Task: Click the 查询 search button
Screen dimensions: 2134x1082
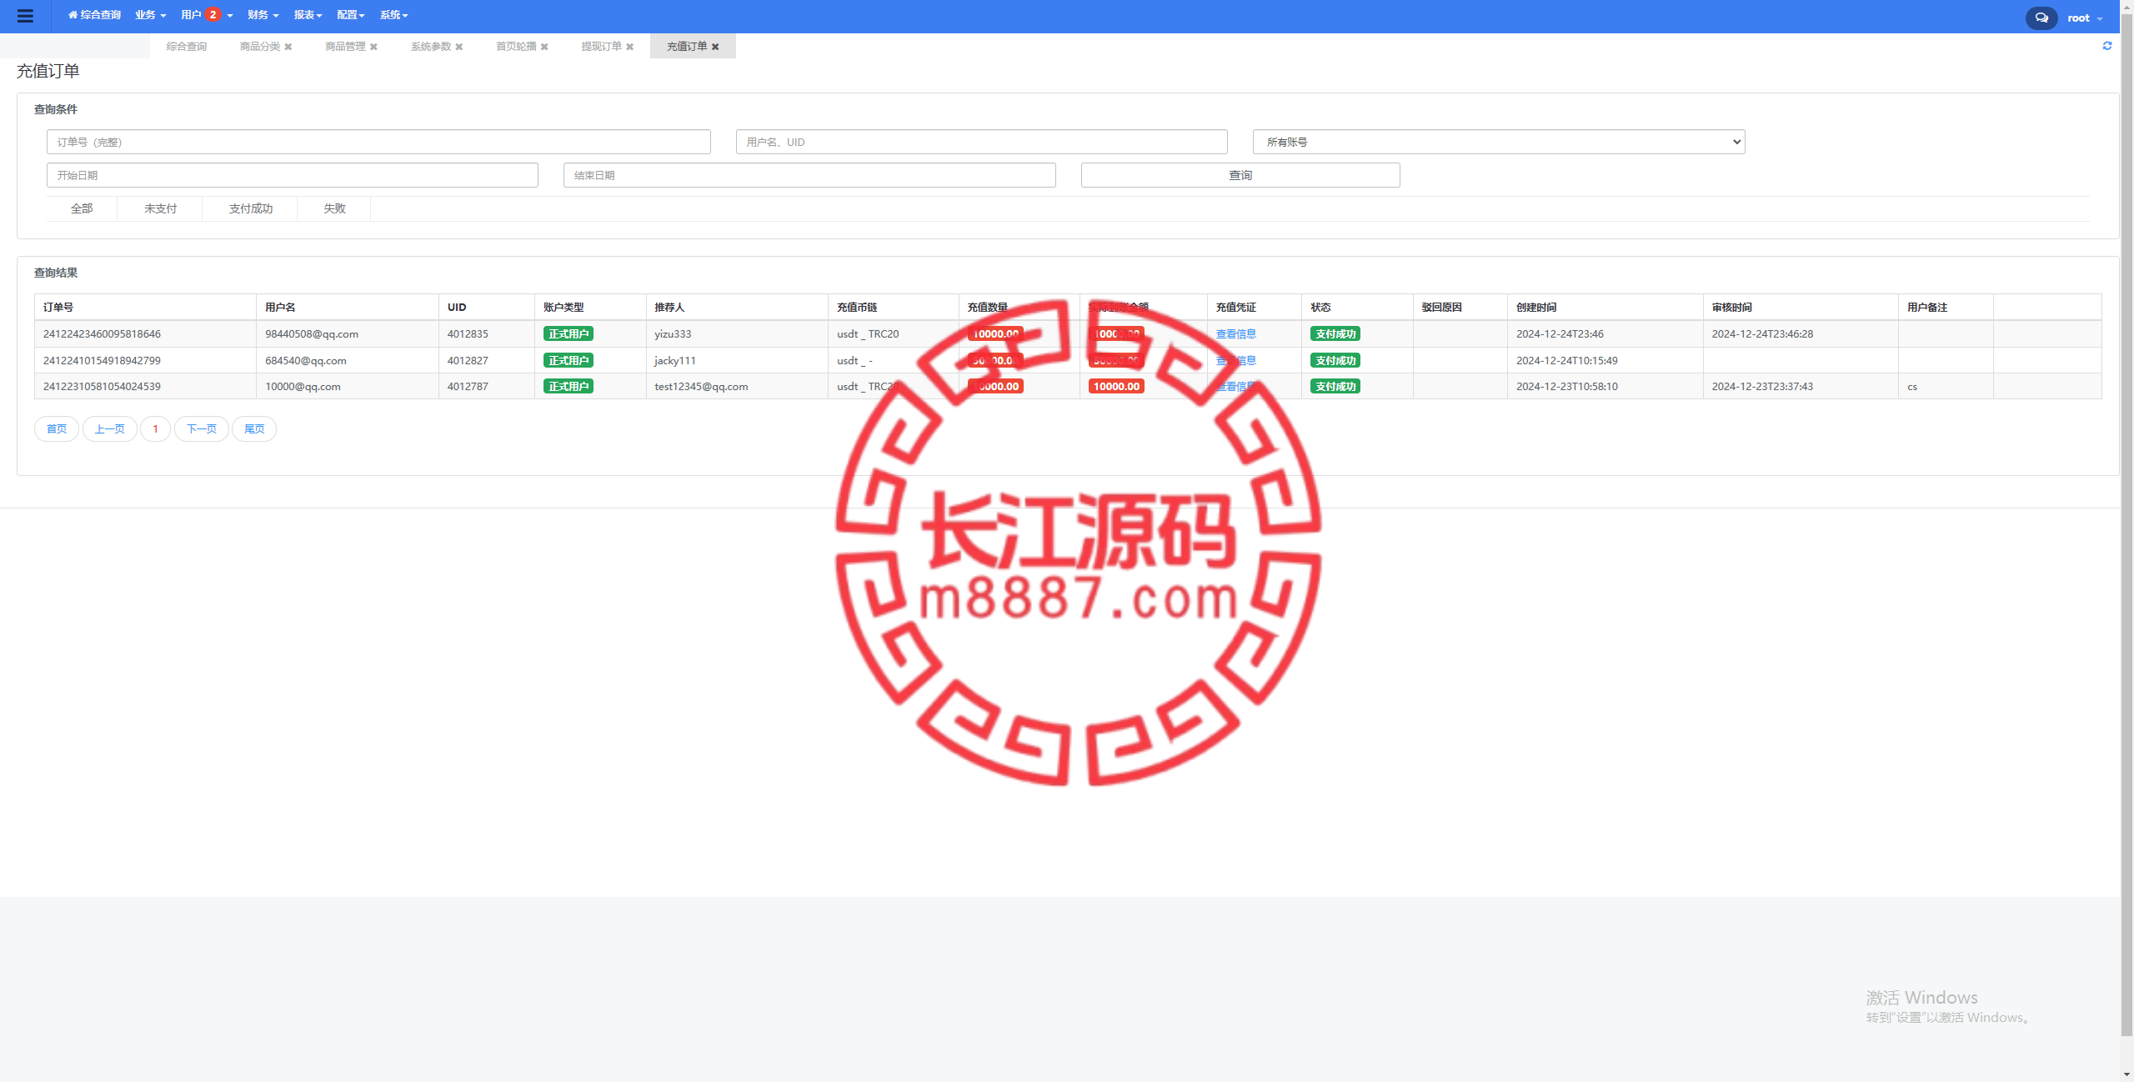Action: pyautogui.click(x=1240, y=175)
